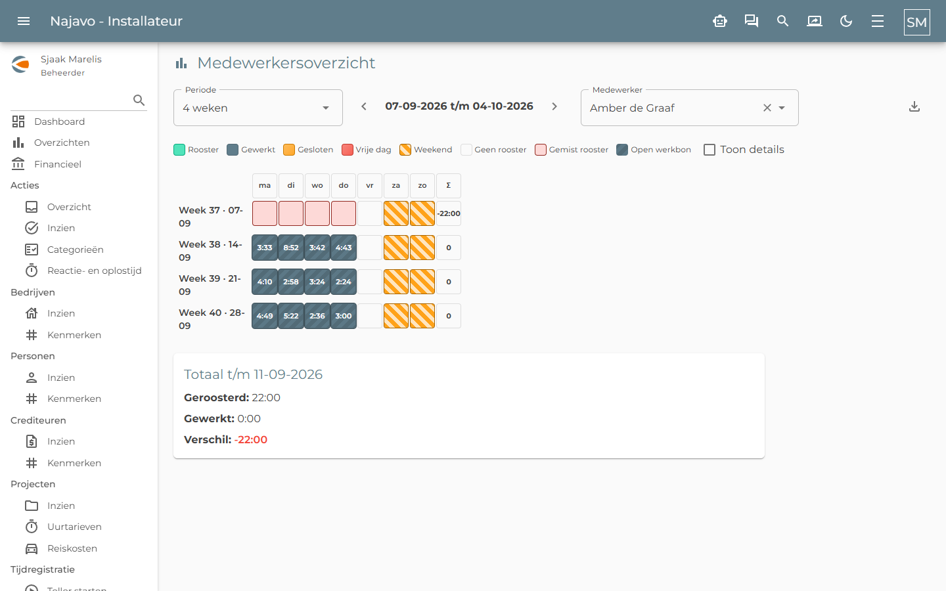Viewport: 946px width, 591px height.
Task: Toggle dark mode moon icon
Action: click(846, 21)
